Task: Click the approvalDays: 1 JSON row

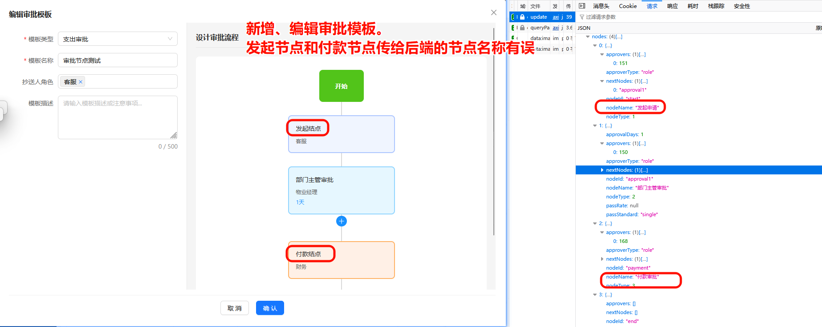Action: click(x=625, y=134)
